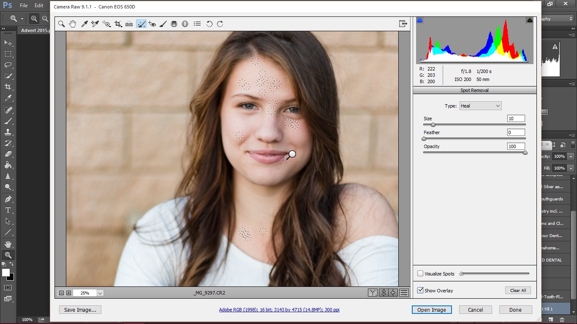The width and height of the screenshot is (577, 324).
Task: Switch foreground and background colors
Action: pos(12,264)
